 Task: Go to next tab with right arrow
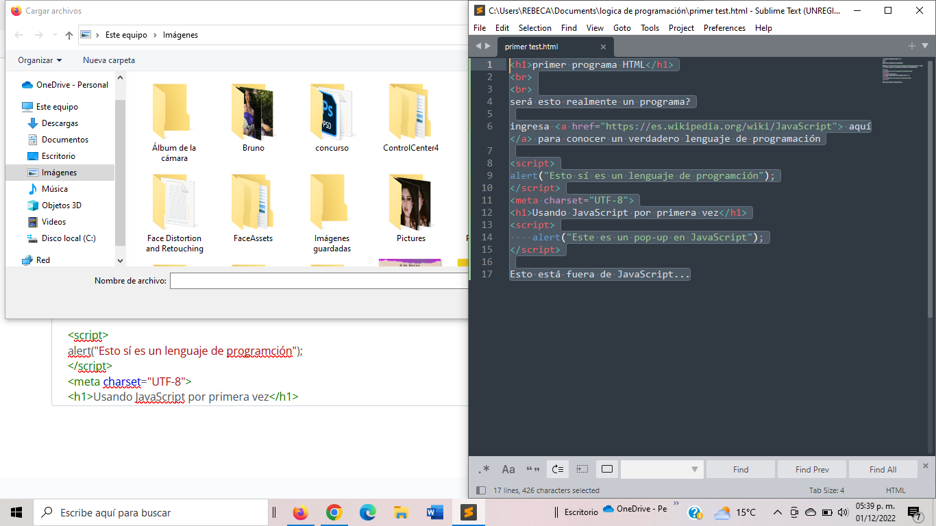tap(488, 46)
